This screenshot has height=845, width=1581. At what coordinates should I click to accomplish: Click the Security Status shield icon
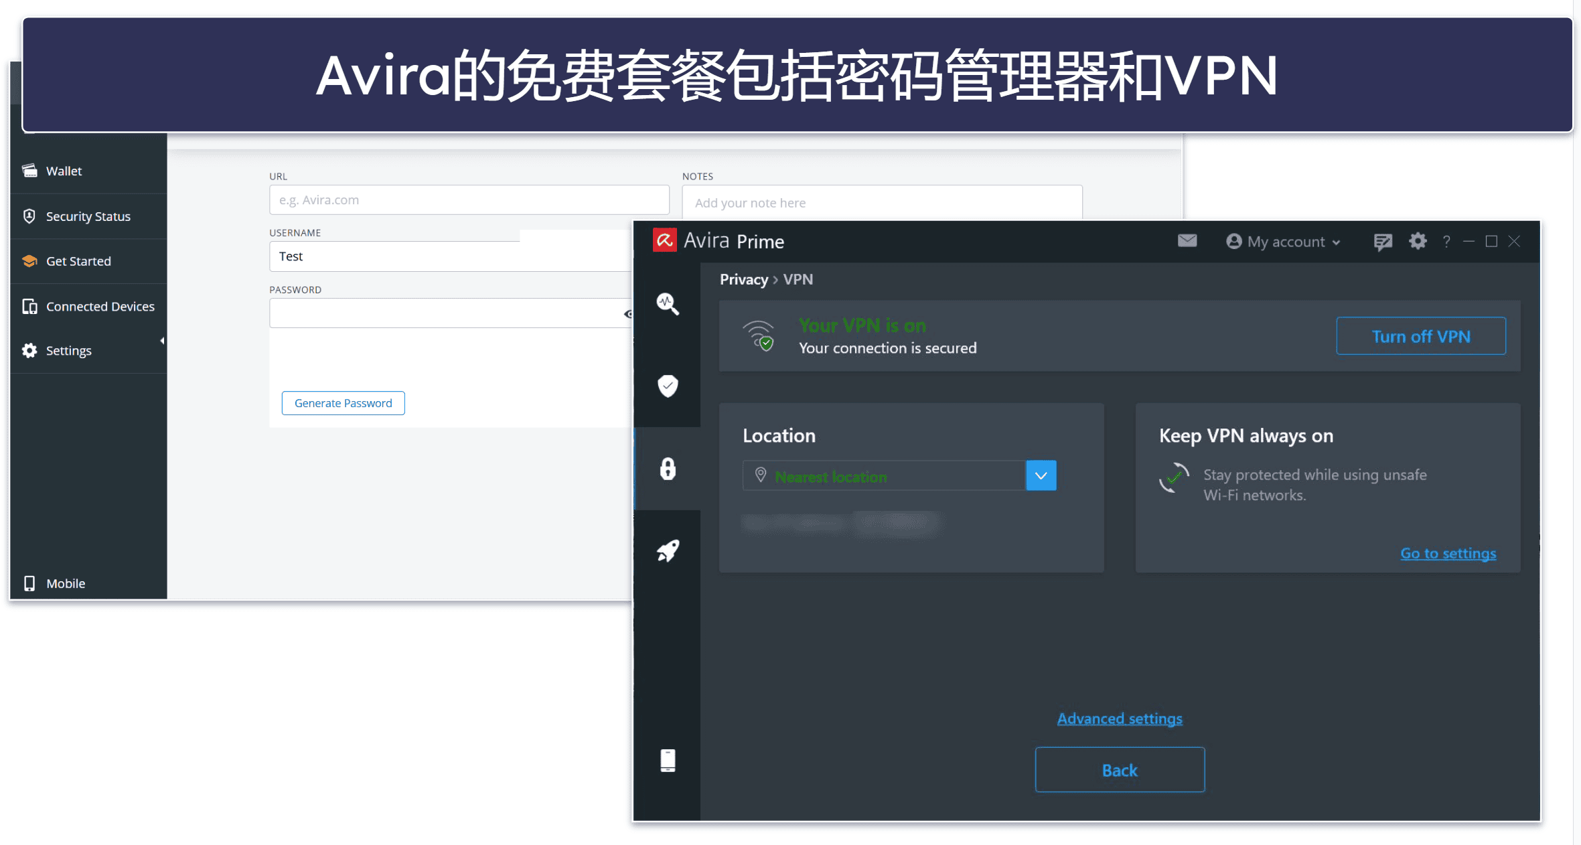tap(29, 216)
